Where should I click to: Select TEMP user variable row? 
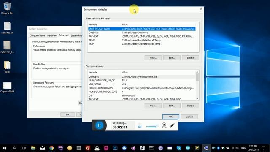pyautogui.click(x=142, y=40)
